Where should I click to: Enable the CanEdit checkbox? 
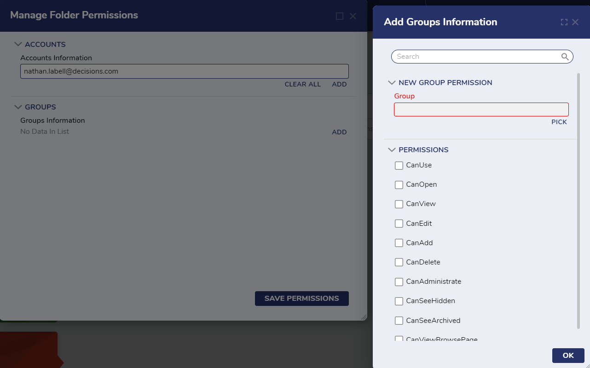399,224
